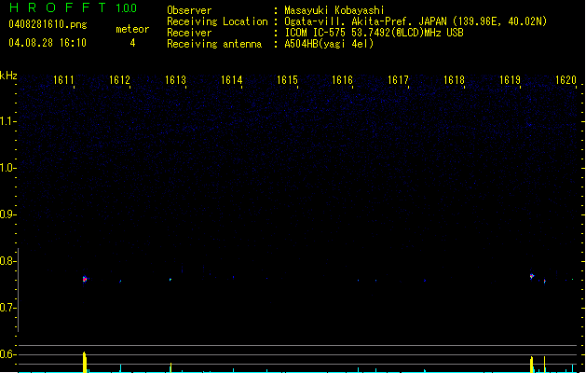This screenshot has width=586, height=373.
Task: Click the Observer name Masayuki Kobayashi
Action: [334, 10]
